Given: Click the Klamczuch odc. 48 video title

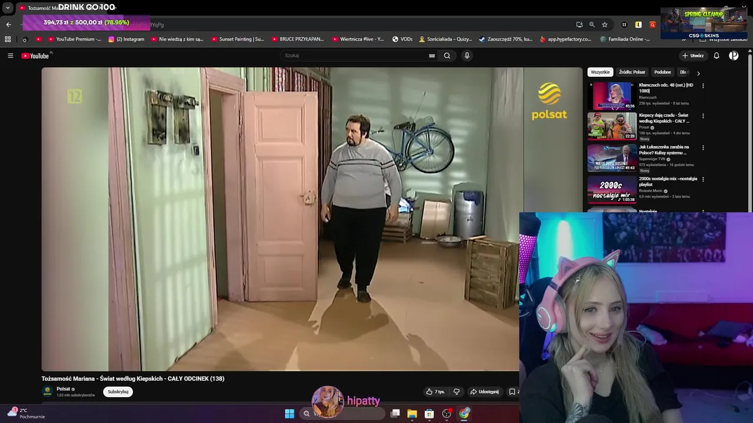Looking at the screenshot, I should pyautogui.click(x=666, y=88).
